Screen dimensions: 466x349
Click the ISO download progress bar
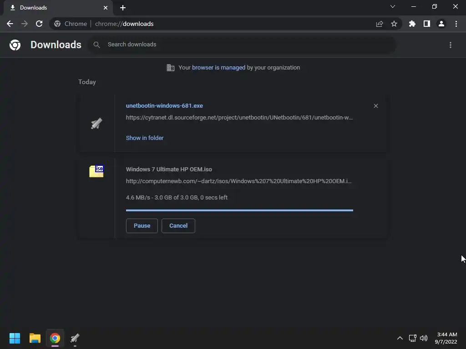click(x=239, y=210)
